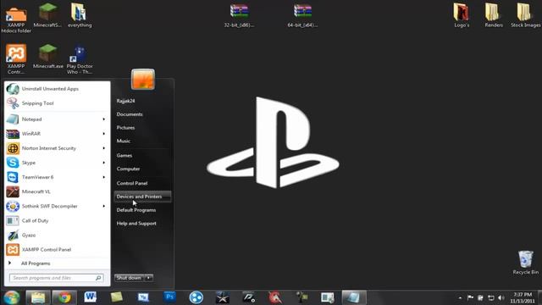Select the Play Doctor Who shortcut

tap(80, 59)
